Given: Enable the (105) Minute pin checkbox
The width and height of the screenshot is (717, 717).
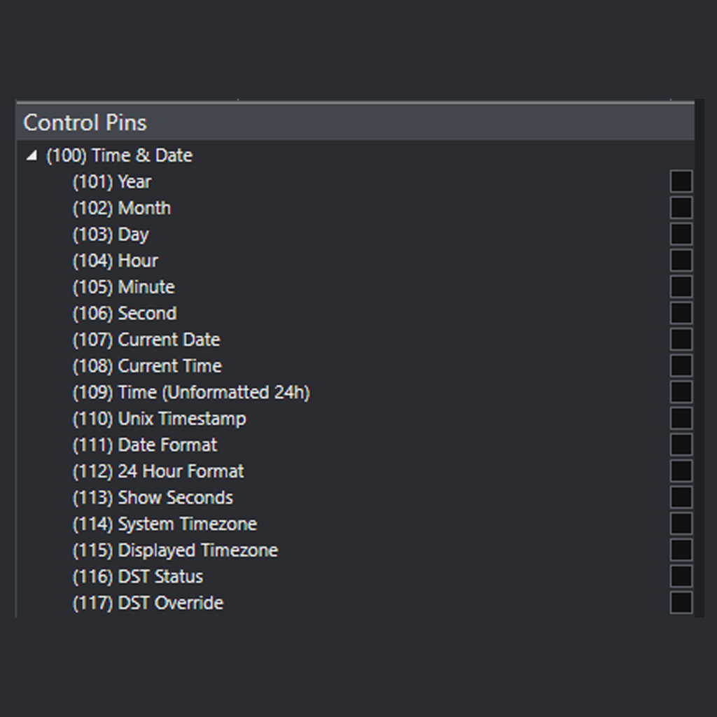Looking at the screenshot, I should click(680, 286).
